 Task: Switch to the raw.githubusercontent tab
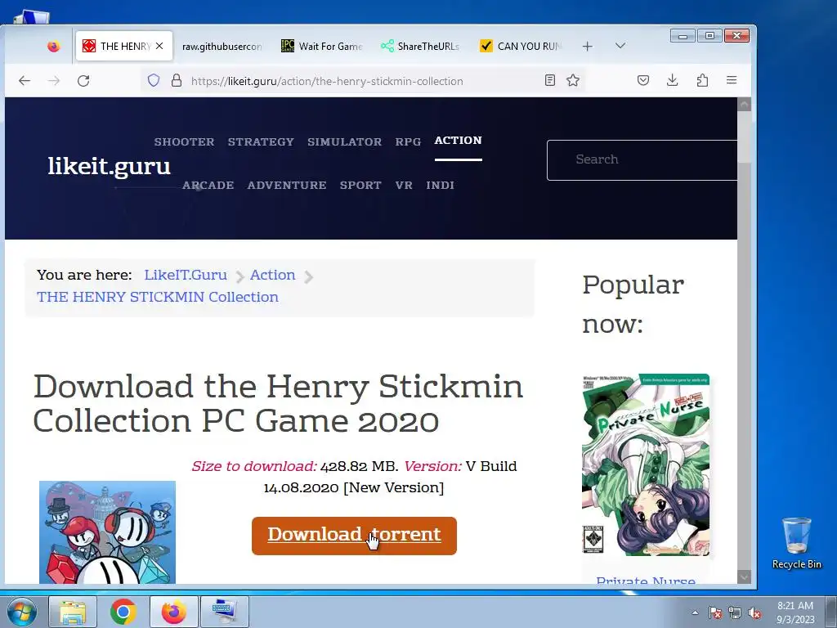[222, 47]
